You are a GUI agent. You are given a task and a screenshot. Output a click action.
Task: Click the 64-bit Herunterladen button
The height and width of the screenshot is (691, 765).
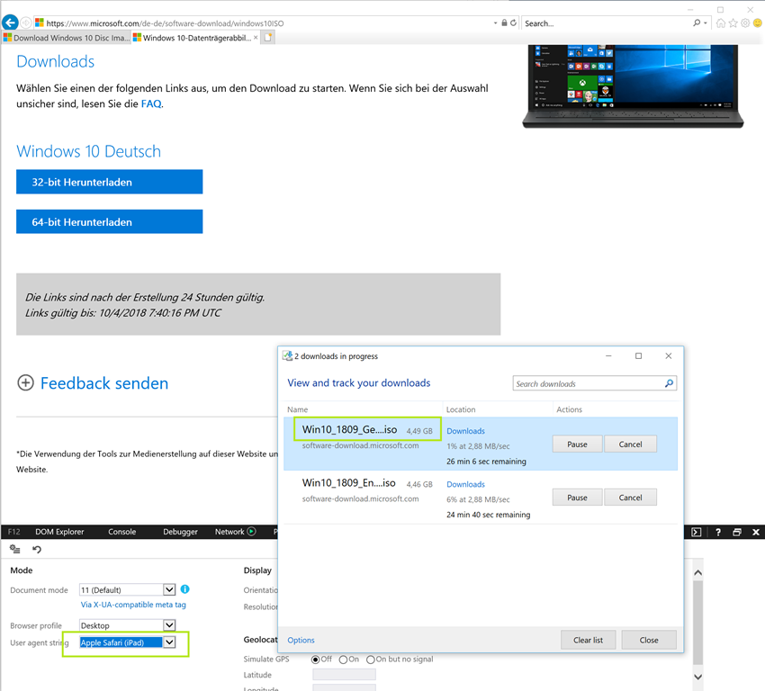click(109, 221)
